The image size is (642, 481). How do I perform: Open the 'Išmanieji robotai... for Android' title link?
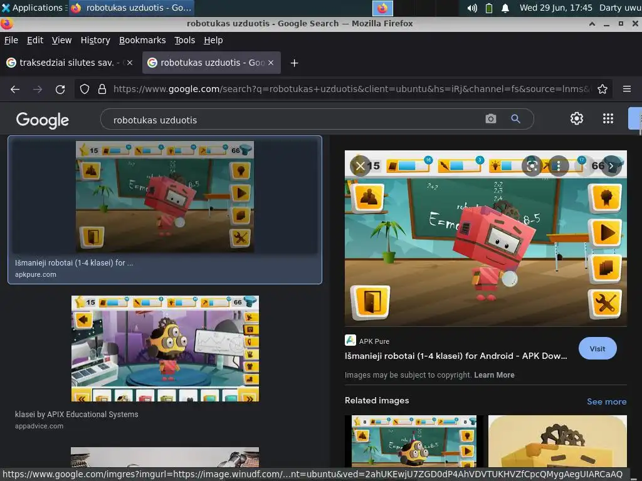click(456, 356)
